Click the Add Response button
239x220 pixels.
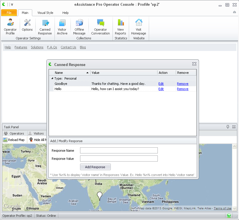pyautogui.click(x=95, y=167)
